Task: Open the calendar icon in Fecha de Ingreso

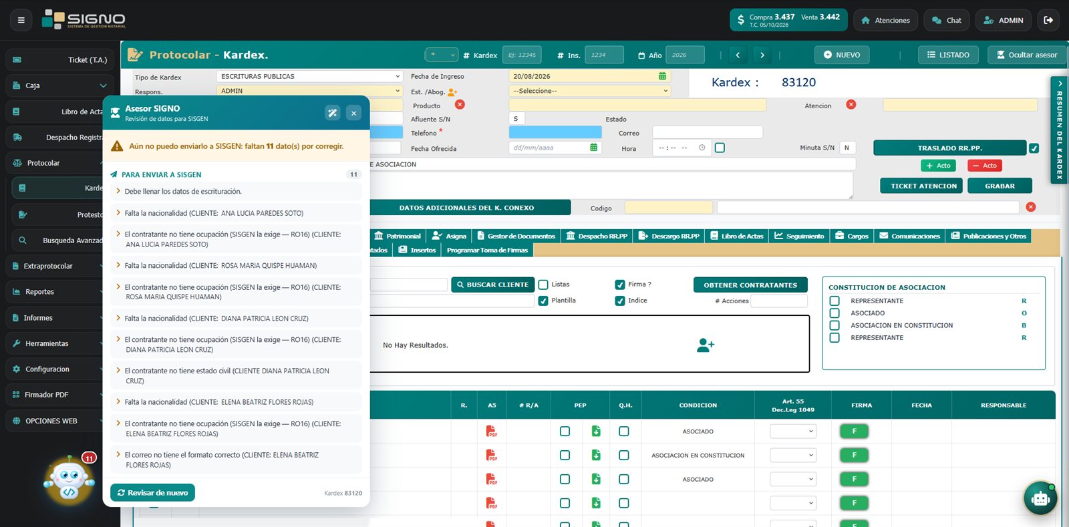Action: [x=662, y=76]
